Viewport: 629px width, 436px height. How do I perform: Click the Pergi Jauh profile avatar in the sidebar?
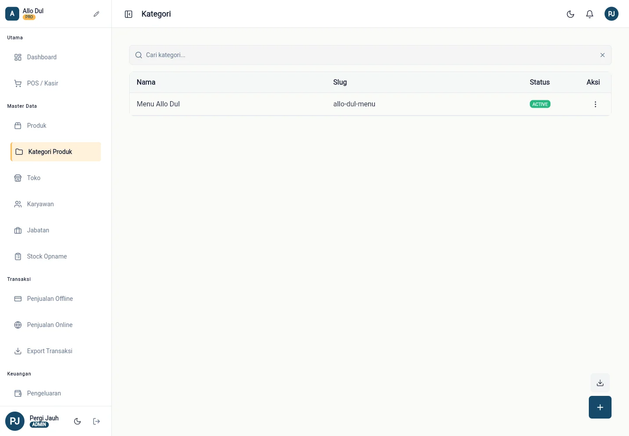[x=15, y=421]
